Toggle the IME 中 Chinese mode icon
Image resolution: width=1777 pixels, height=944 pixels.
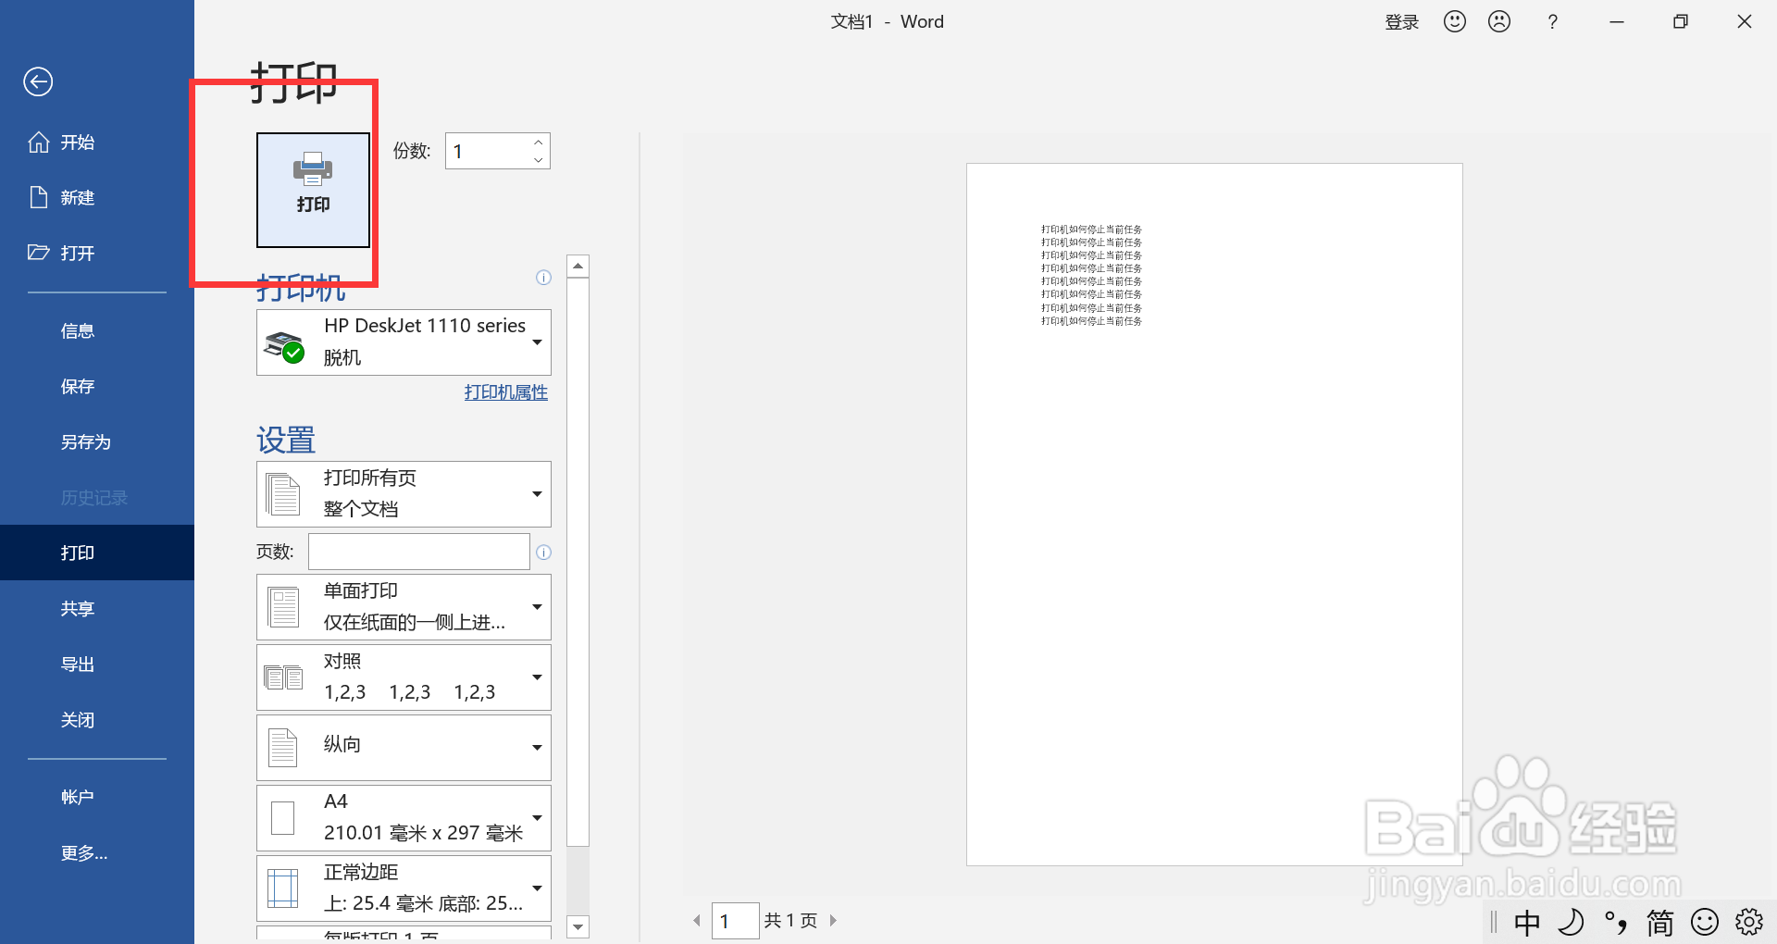[1527, 923]
